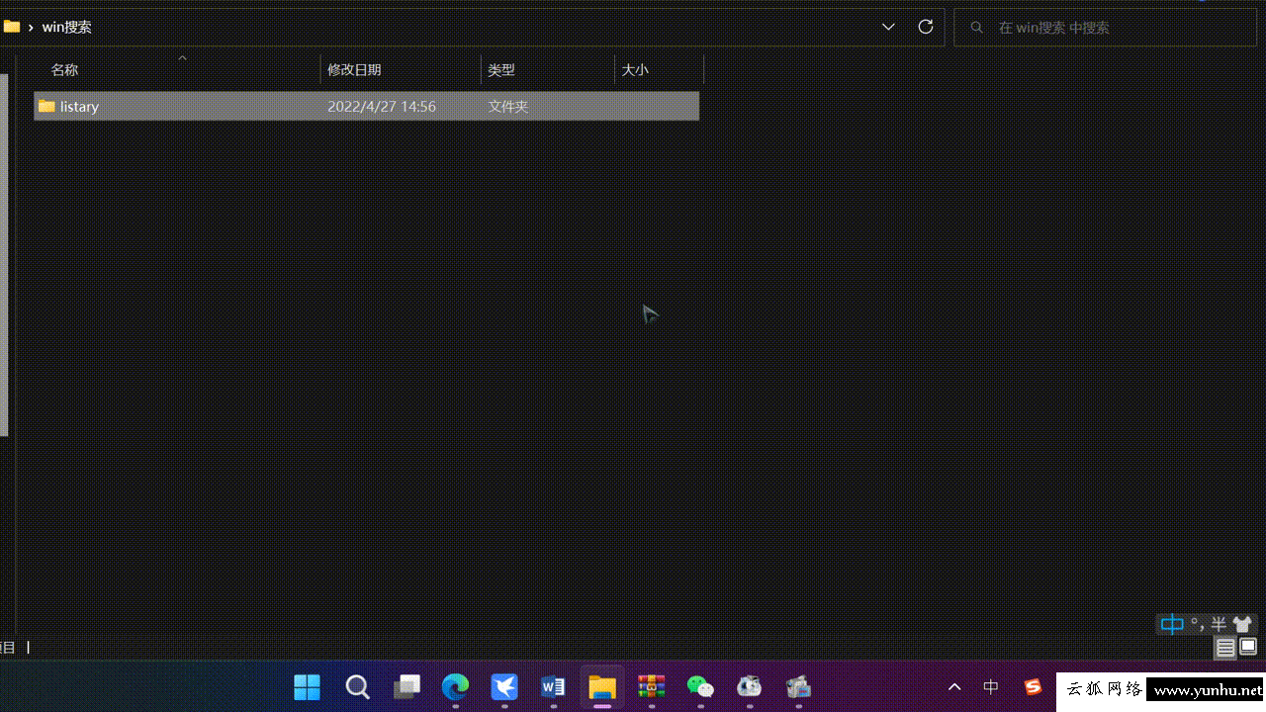
Task: Click the 文件夹 type cell of listary
Action: (x=508, y=106)
